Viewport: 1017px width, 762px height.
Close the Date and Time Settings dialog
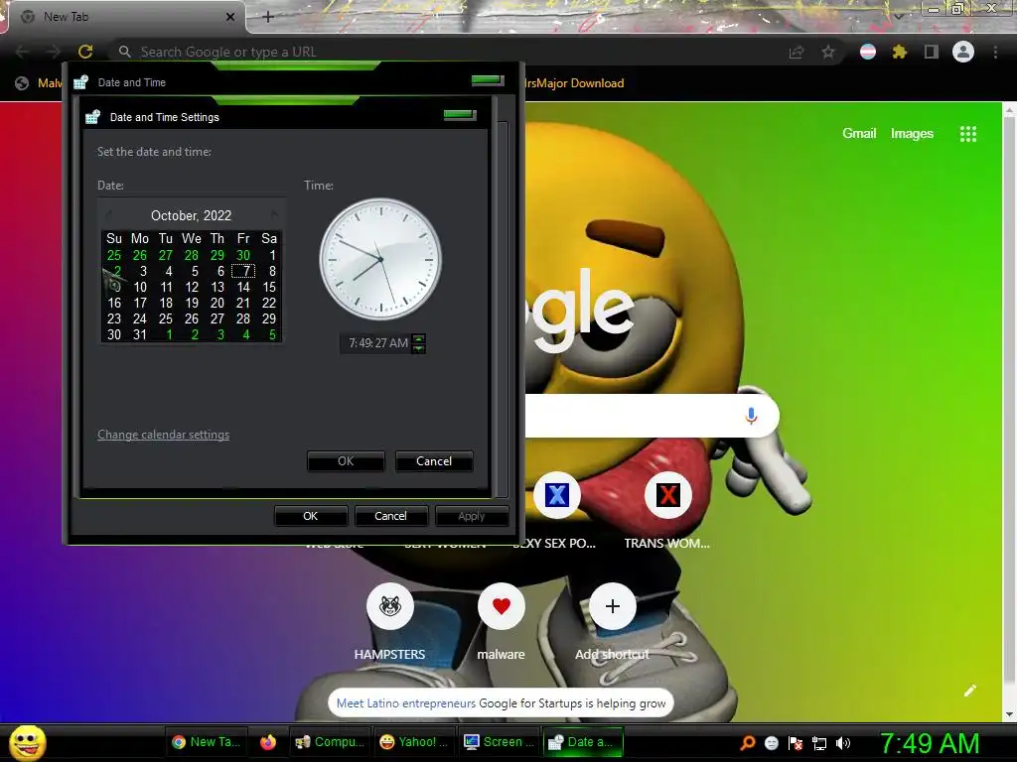click(460, 115)
